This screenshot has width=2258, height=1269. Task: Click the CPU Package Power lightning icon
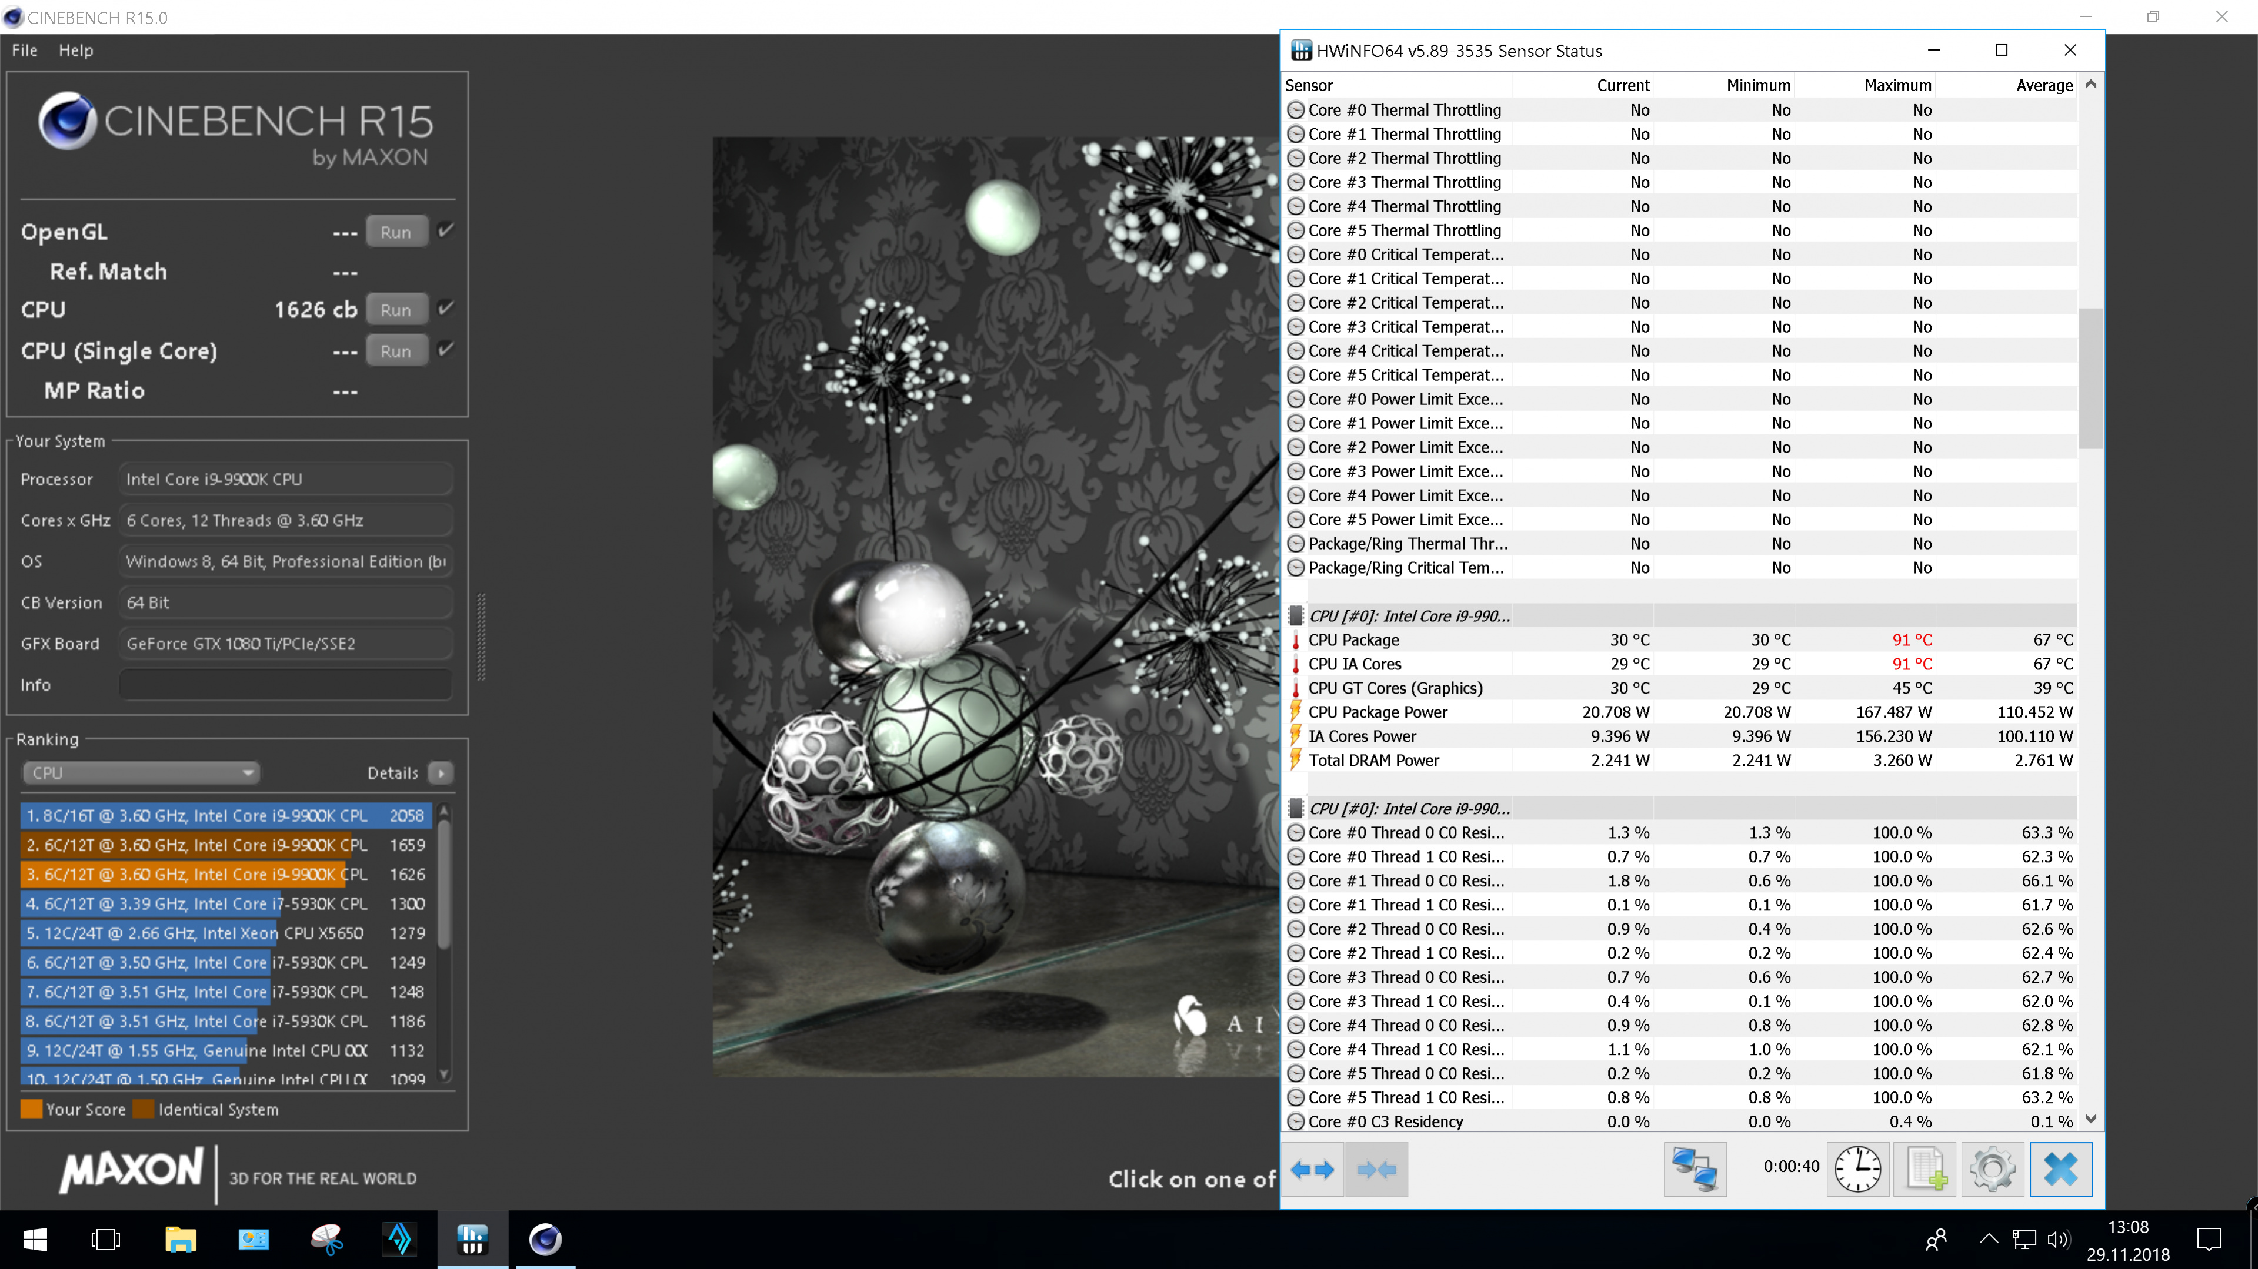[1296, 712]
